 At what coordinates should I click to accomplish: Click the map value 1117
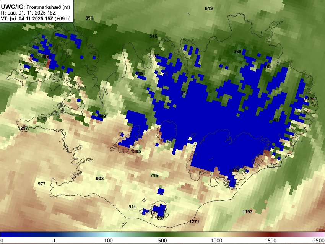pos(154,56)
